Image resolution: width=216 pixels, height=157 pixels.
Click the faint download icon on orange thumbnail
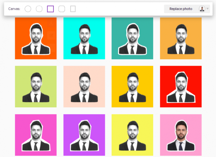tap(52, 23)
